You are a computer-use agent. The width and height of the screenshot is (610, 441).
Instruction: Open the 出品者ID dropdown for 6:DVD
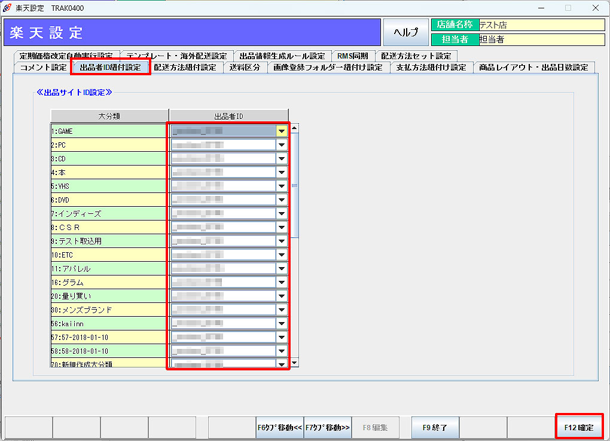pyautogui.click(x=282, y=200)
